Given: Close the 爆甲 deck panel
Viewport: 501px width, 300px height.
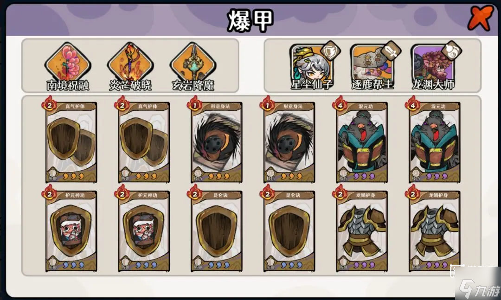Looking at the screenshot, I should [480, 18].
